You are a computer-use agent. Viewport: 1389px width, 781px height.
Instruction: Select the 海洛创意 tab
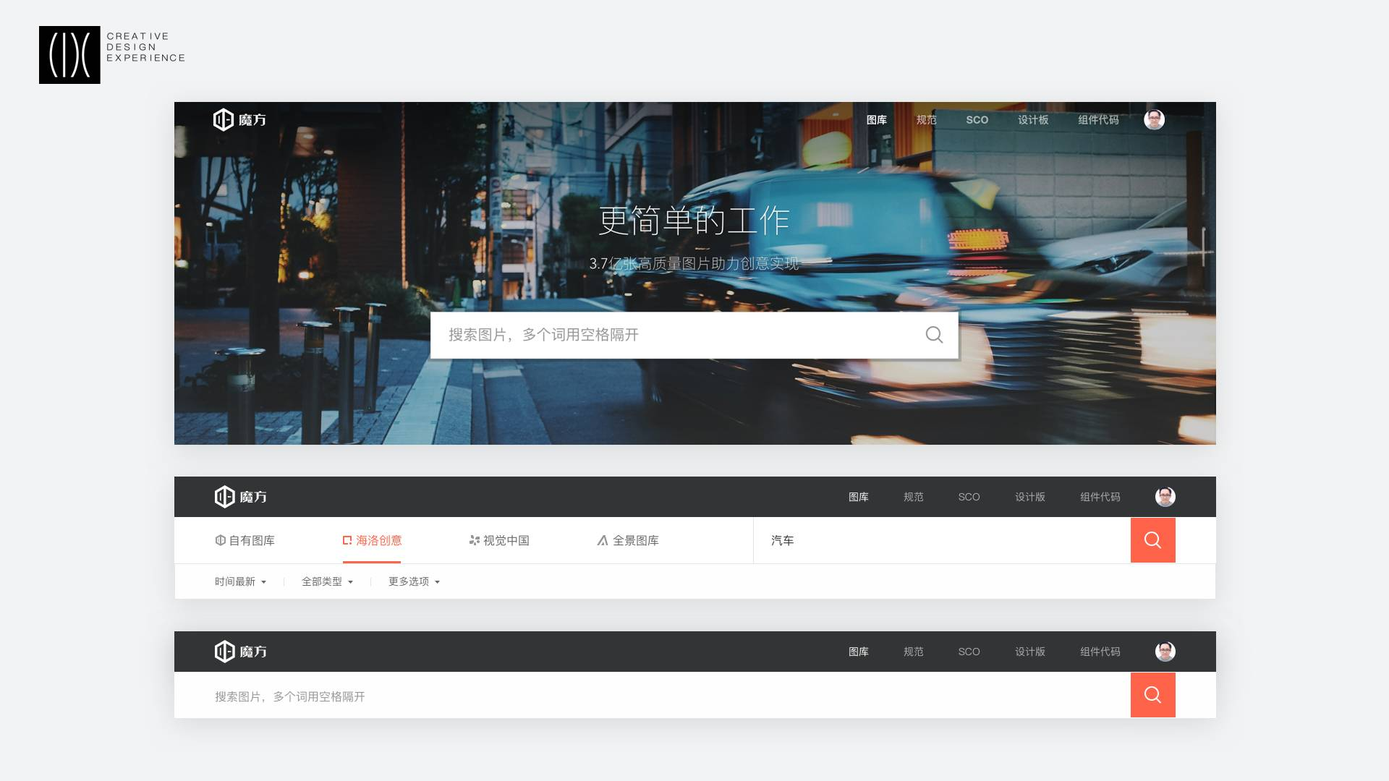372,540
